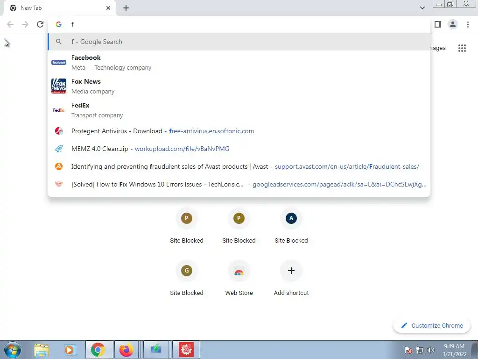This screenshot has height=359, width=478.
Task: Click the browser Back arrow
Action: tap(10, 24)
